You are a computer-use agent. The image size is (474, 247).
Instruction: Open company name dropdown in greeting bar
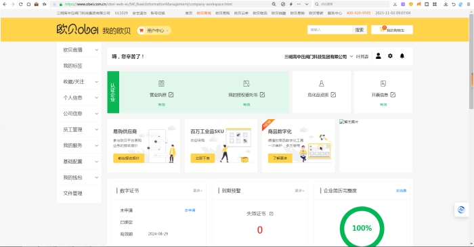[x=351, y=56]
